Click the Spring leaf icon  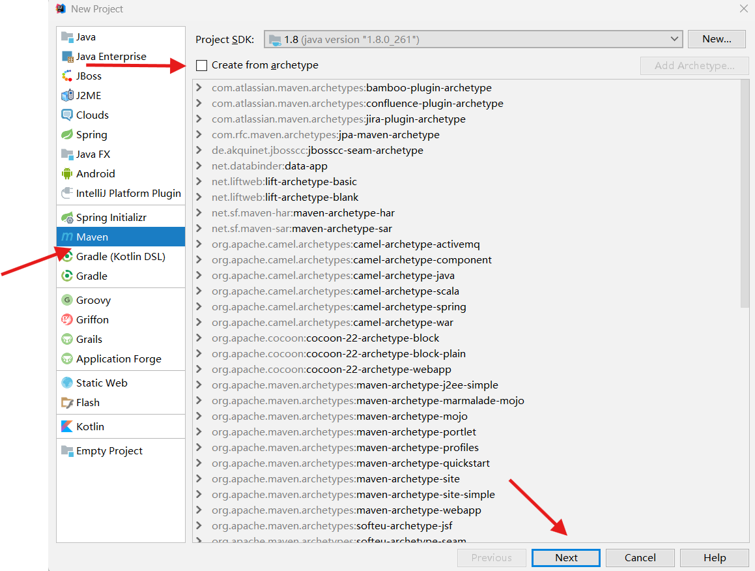67,135
